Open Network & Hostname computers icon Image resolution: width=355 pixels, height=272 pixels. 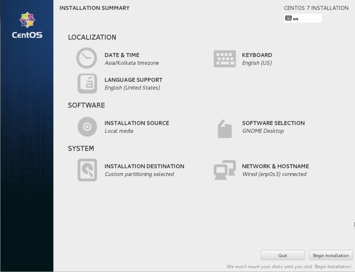[225, 170]
